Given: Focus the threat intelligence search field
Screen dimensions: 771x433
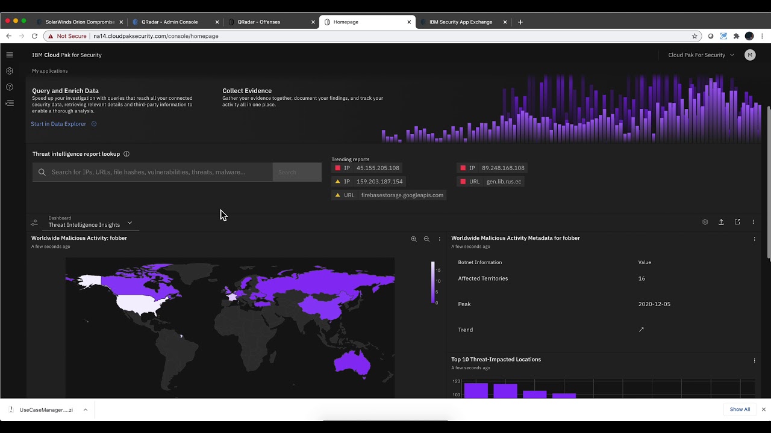Looking at the screenshot, I should [152, 172].
